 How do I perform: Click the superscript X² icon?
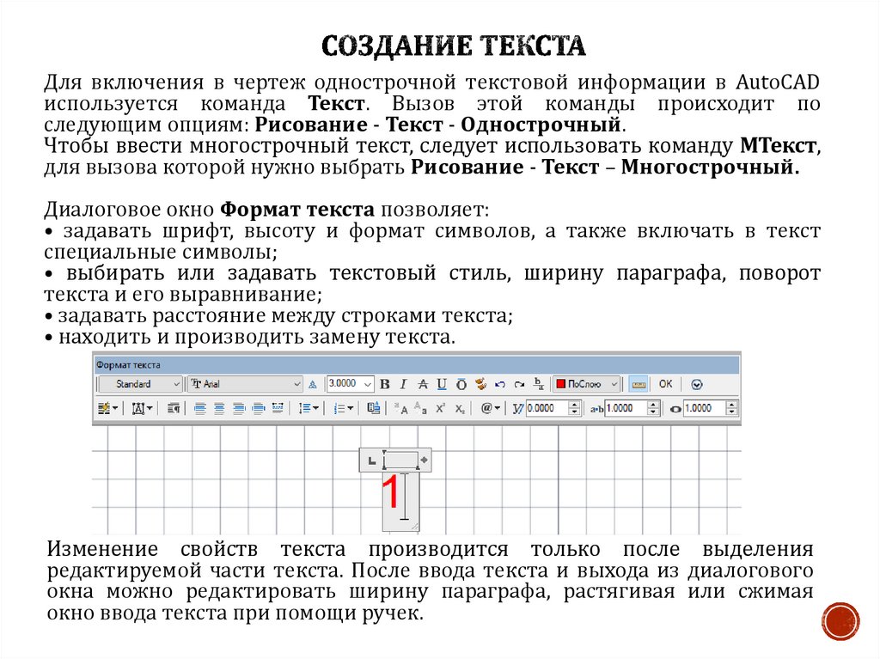click(x=440, y=409)
